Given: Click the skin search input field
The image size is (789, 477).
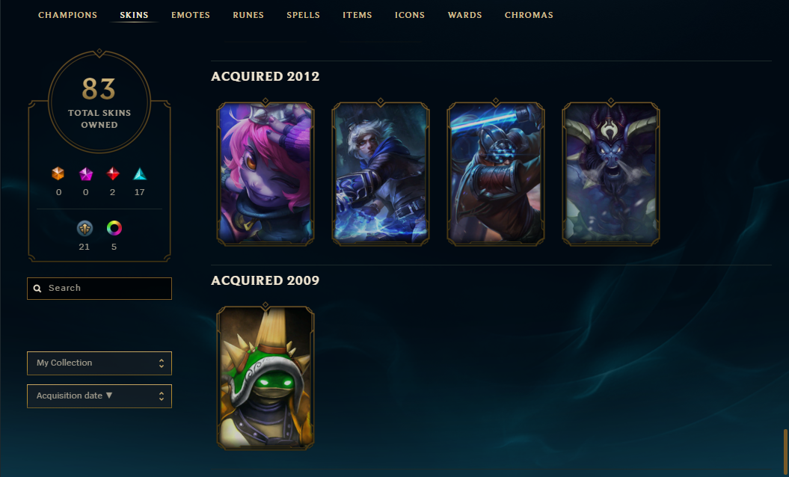Looking at the screenshot, I should (99, 289).
